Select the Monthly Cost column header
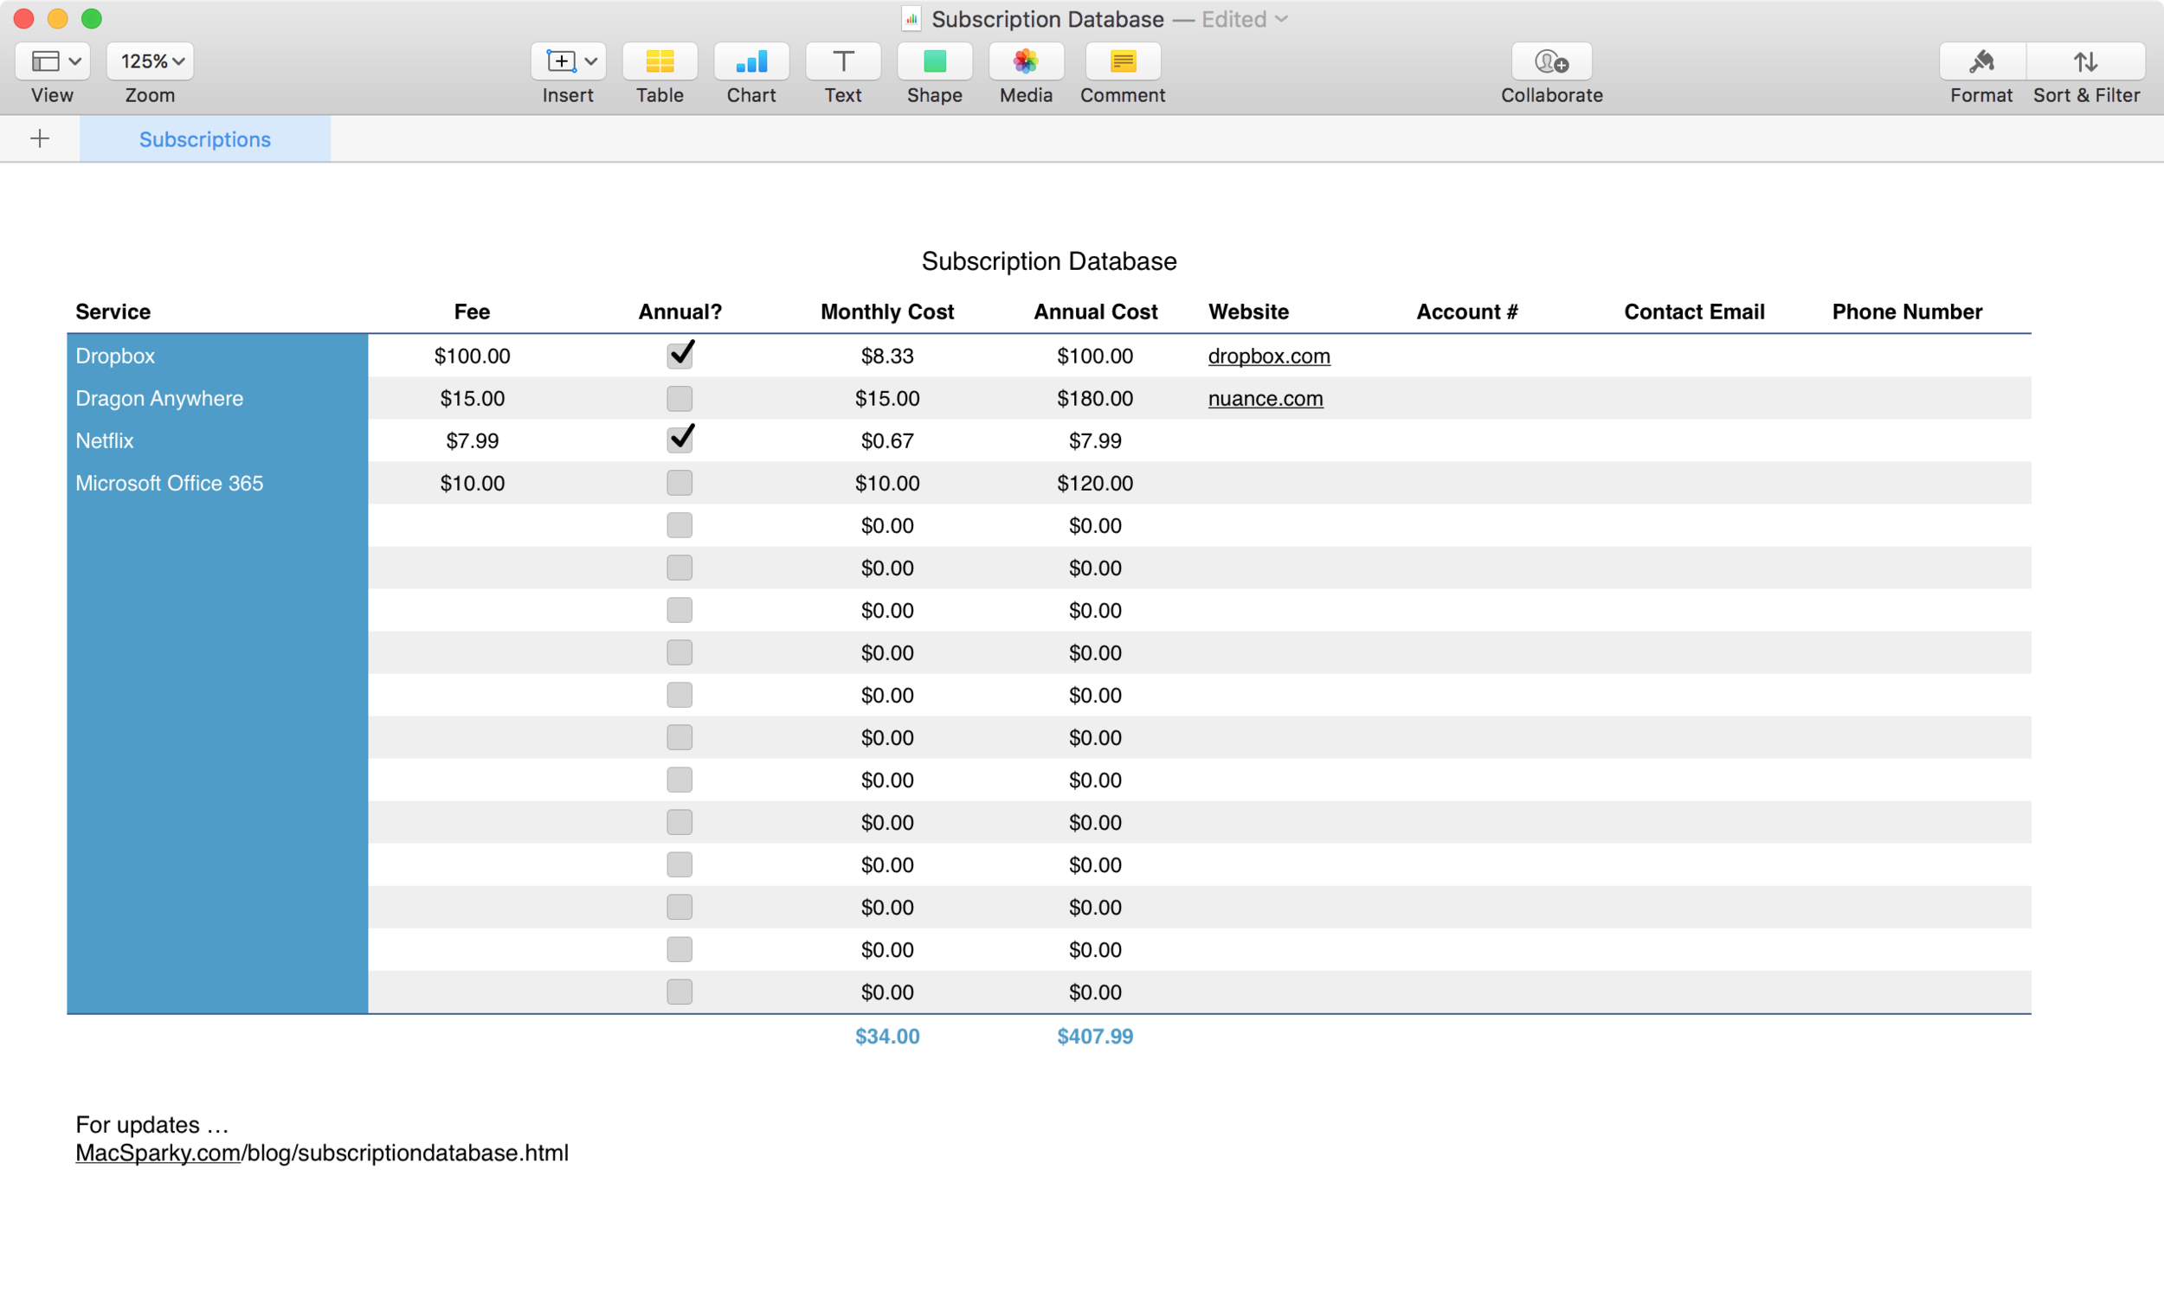 [887, 311]
